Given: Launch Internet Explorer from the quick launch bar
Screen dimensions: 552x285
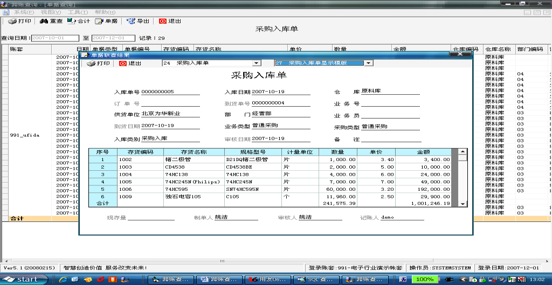Looking at the screenshot, I should [63, 279].
